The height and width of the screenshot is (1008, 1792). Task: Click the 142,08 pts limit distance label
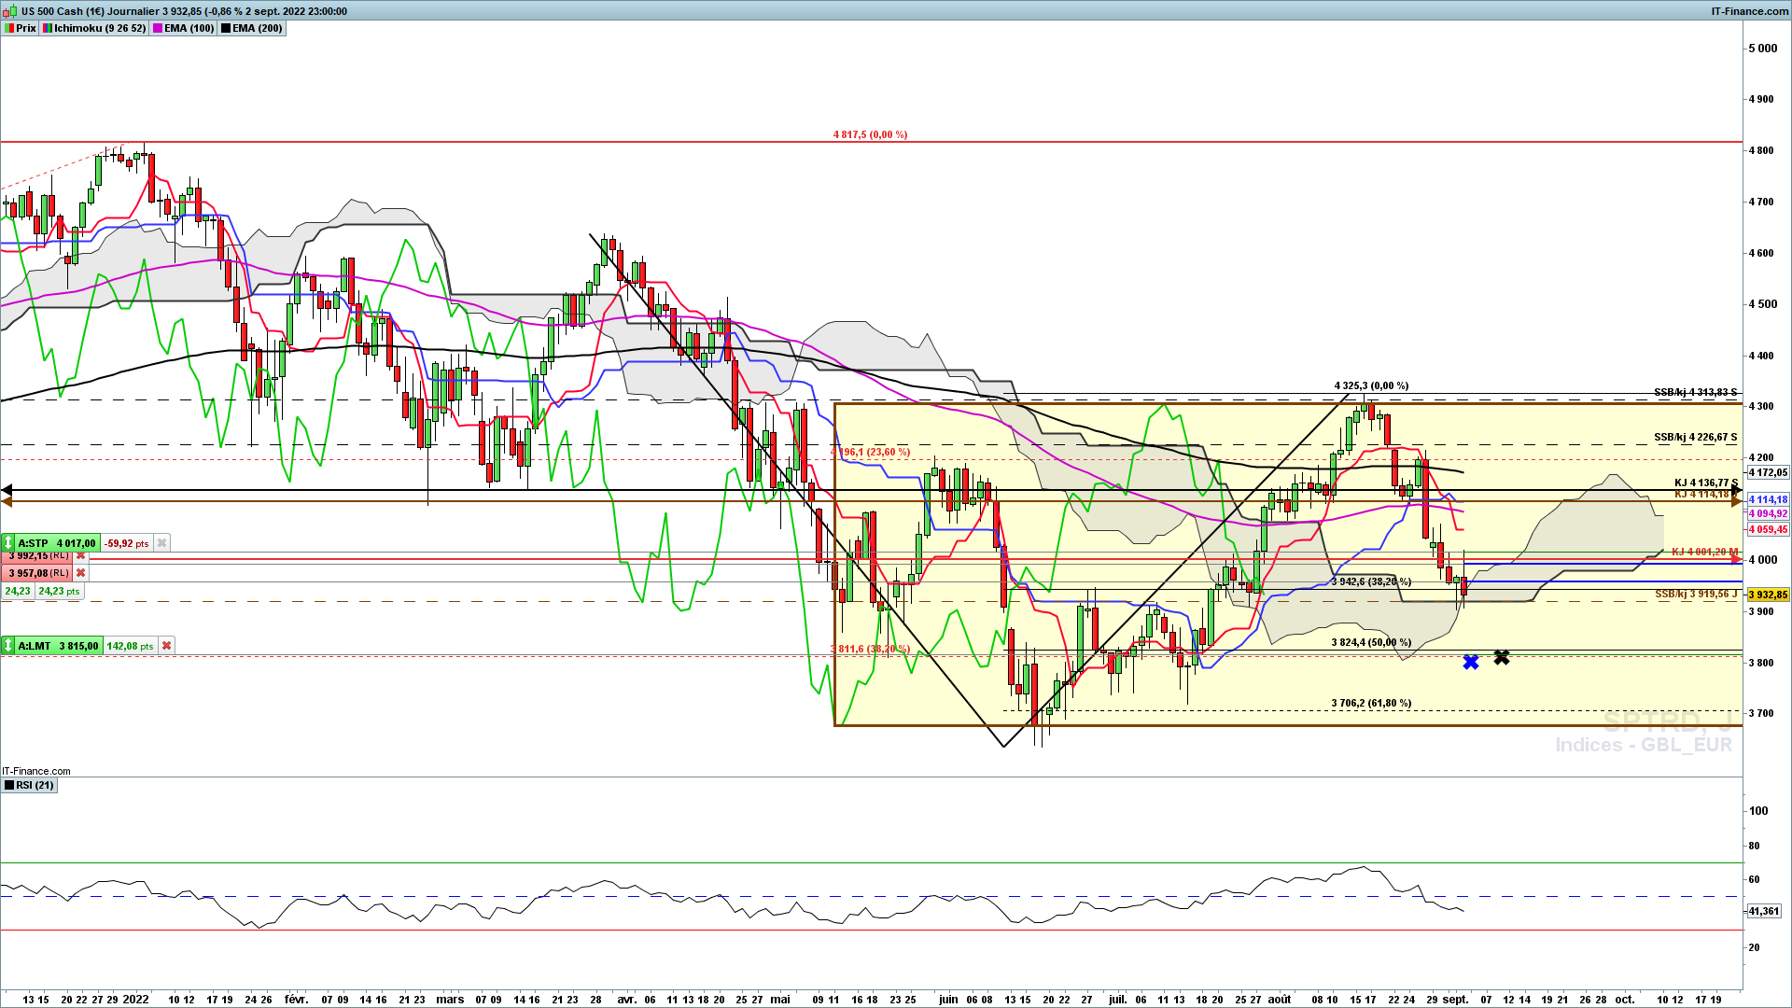[130, 646]
